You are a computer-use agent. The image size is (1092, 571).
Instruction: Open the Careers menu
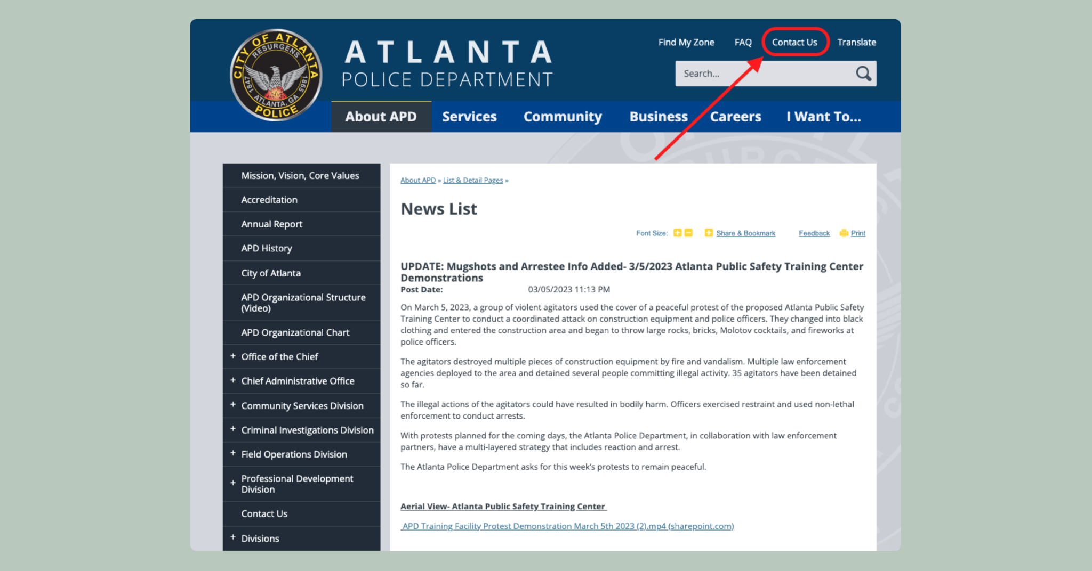click(x=735, y=117)
